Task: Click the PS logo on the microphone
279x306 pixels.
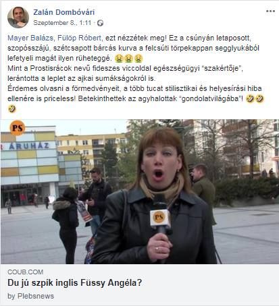Action: [159, 218]
